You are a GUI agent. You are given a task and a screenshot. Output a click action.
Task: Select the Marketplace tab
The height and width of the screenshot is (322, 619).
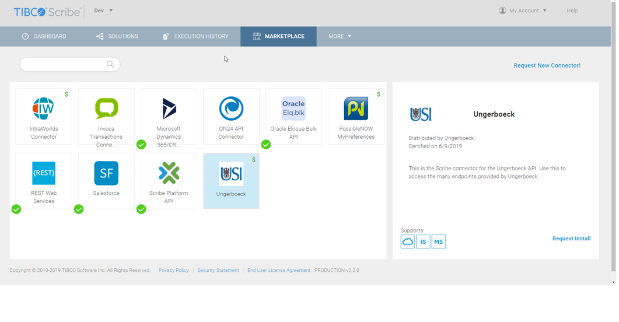(x=278, y=36)
